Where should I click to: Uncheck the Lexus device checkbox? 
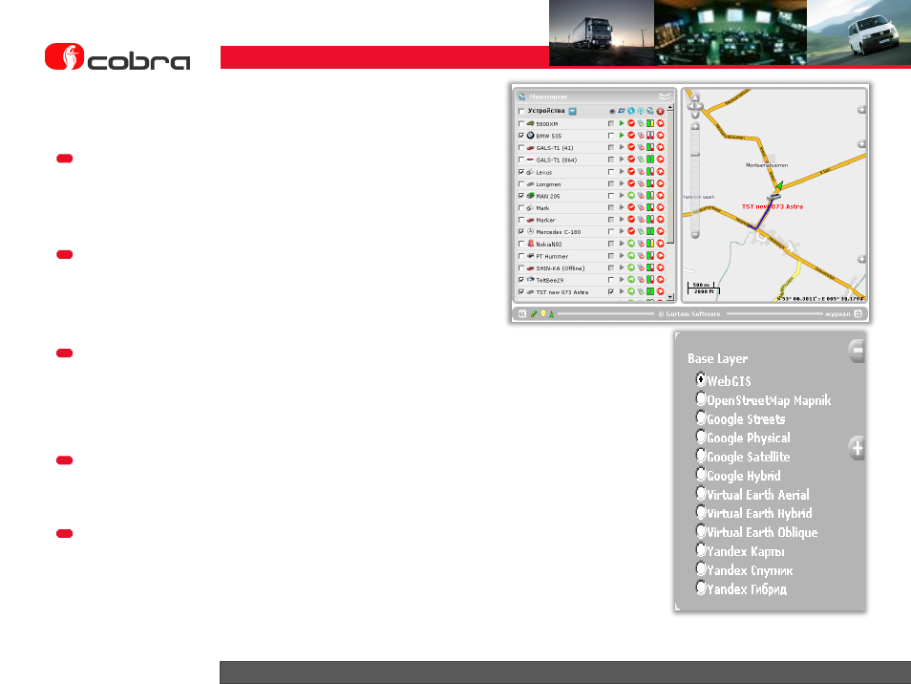(x=521, y=172)
